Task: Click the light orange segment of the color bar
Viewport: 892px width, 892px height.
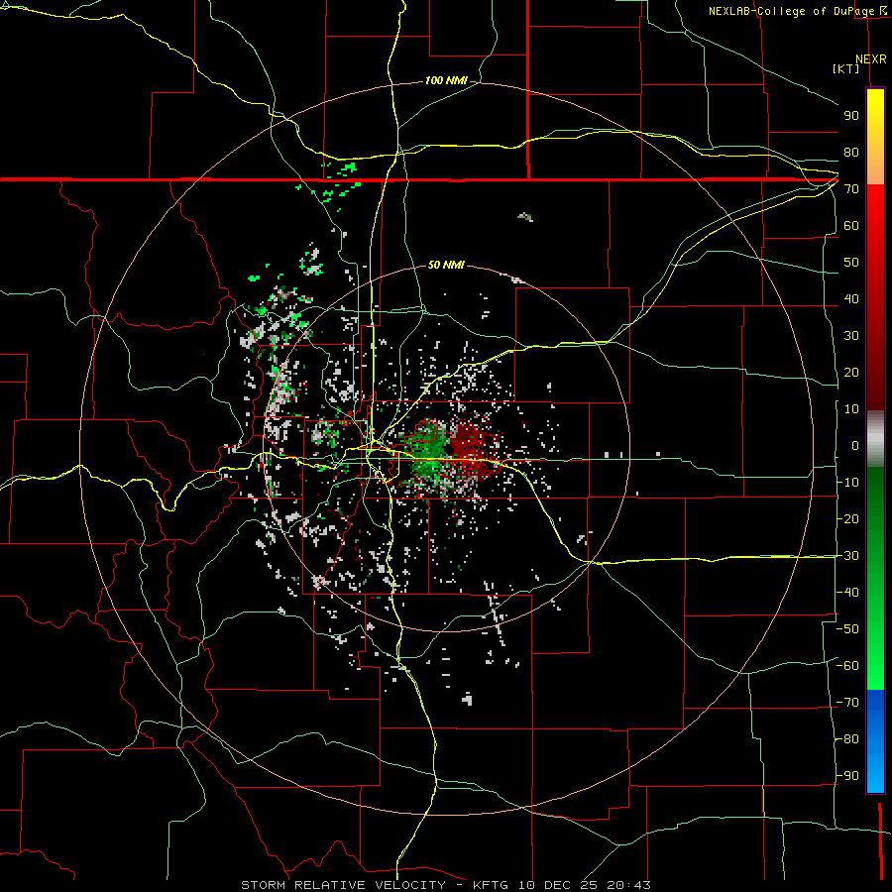Action: coord(875,167)
